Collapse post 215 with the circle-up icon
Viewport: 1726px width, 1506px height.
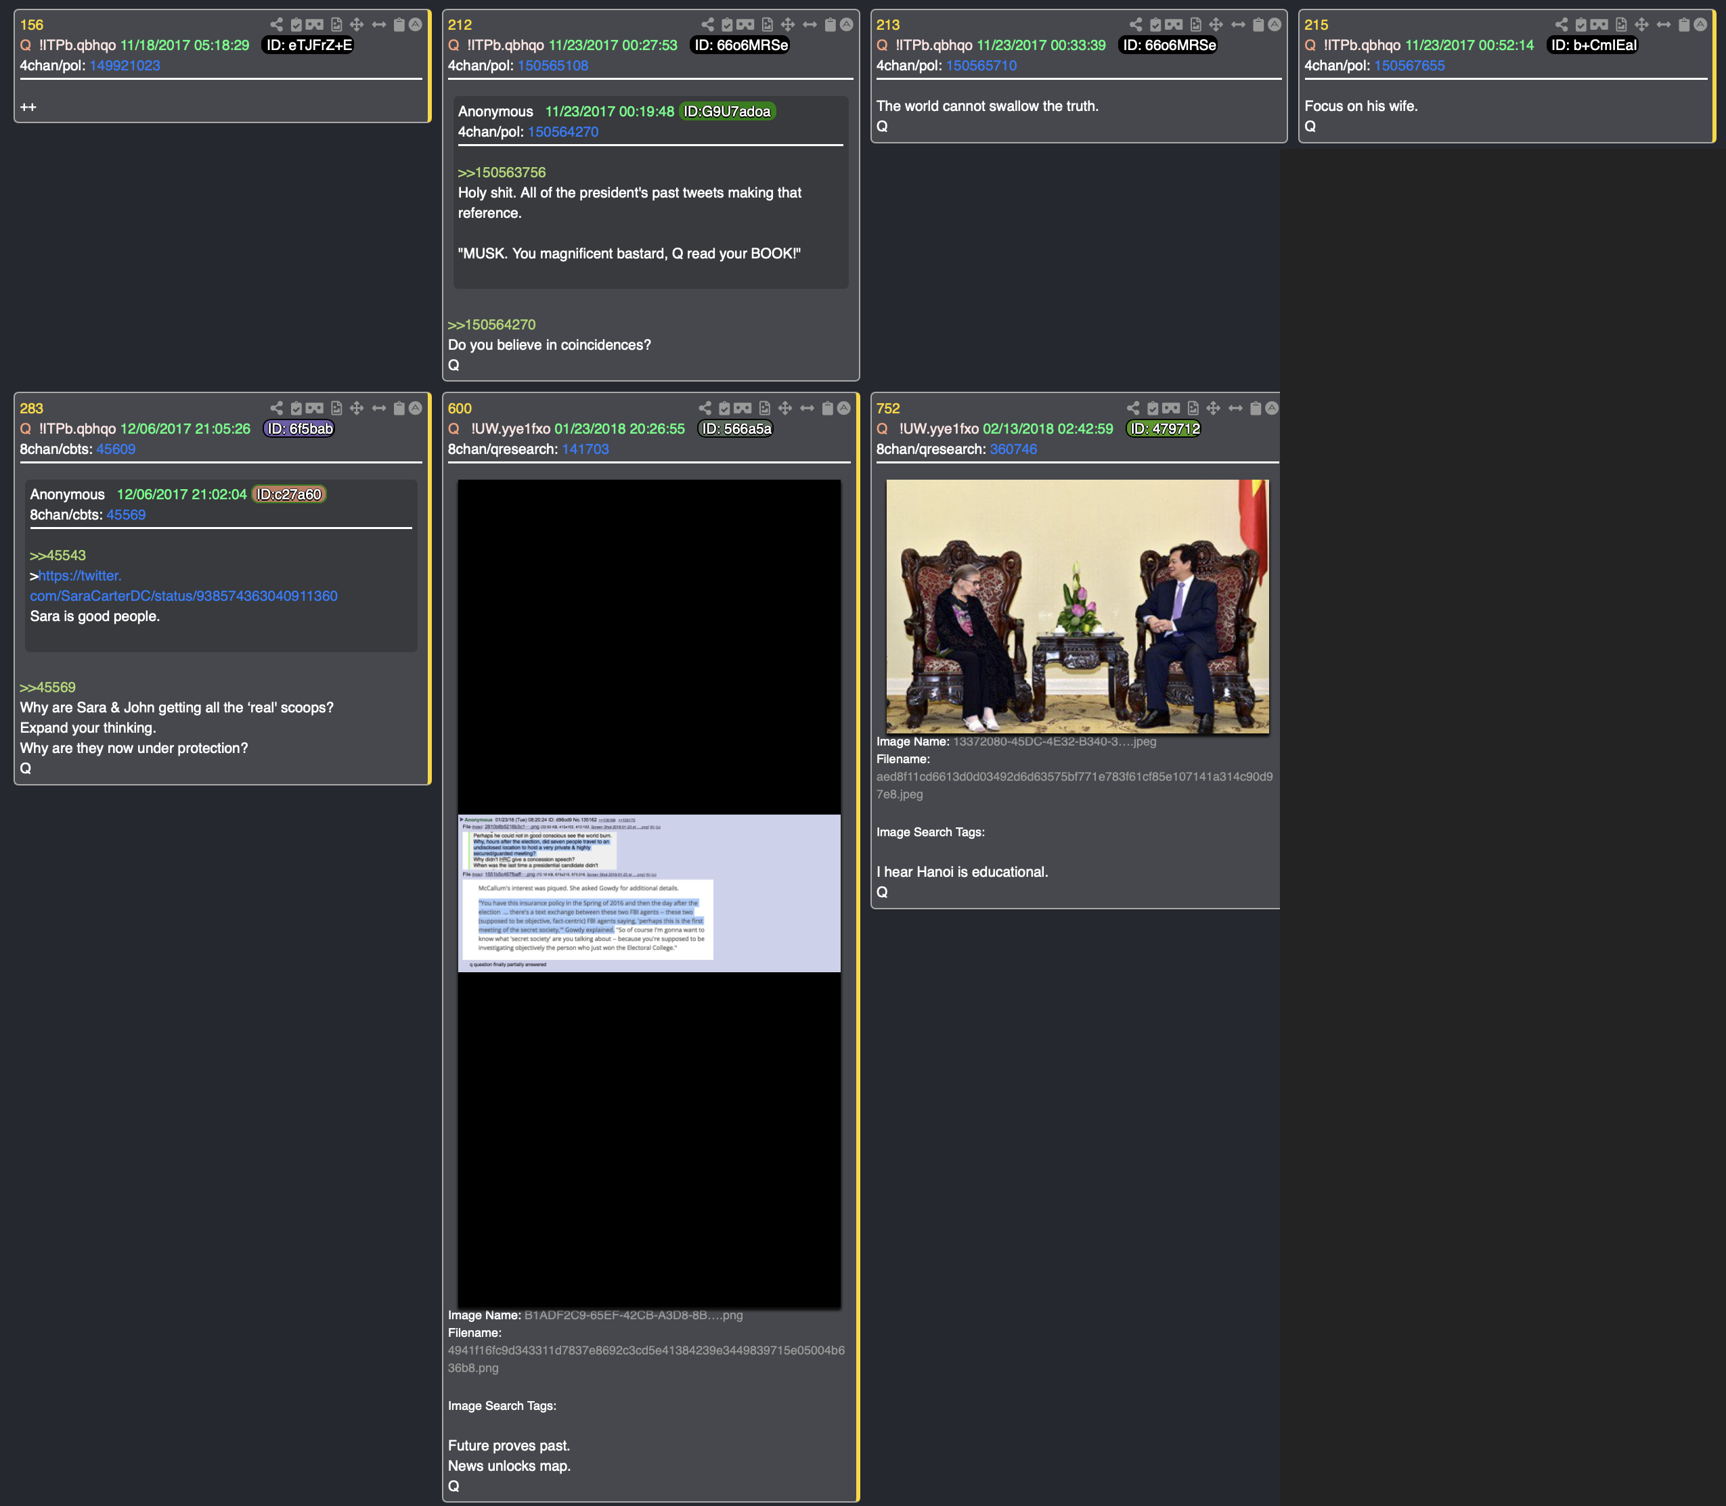click(x=1700, y=24)
